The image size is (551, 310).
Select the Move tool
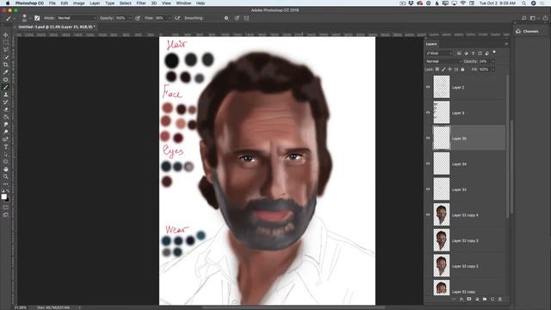click(x=6, y=34)
